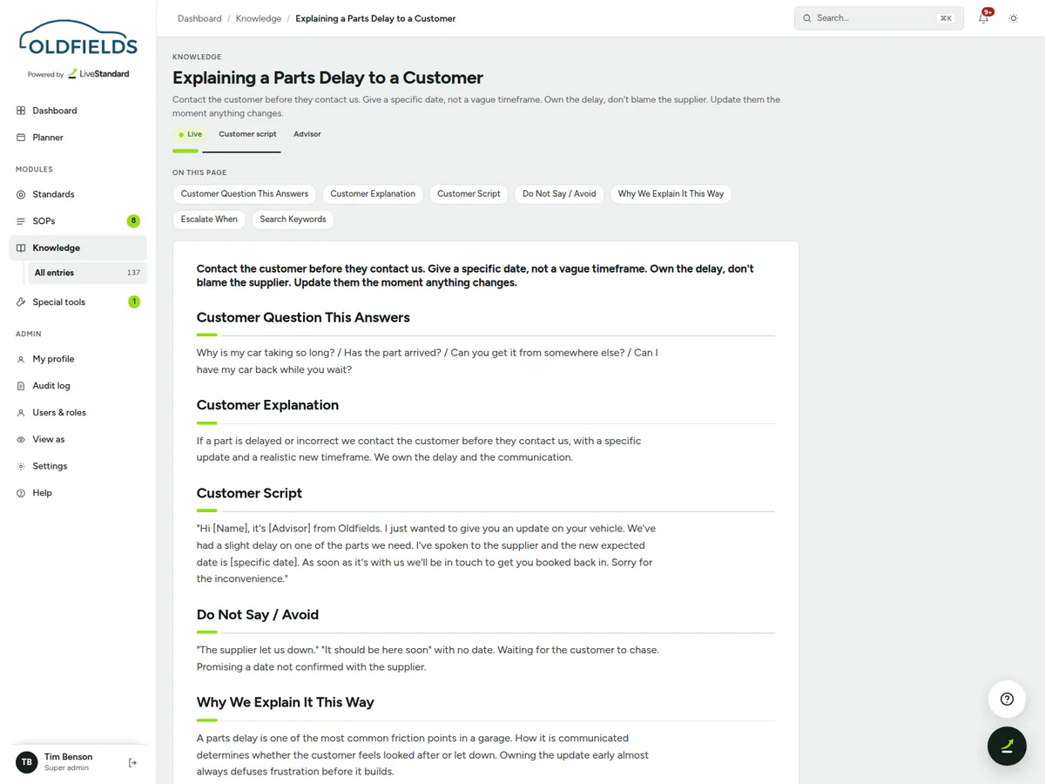Switch to the Advisor tab

pos(307,134)
